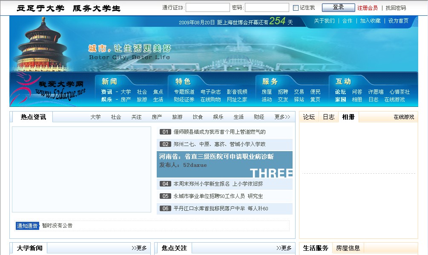The image size is (428, 255).
Task: Click the 合作 link in banner
Action: click(x=347, y=21)
